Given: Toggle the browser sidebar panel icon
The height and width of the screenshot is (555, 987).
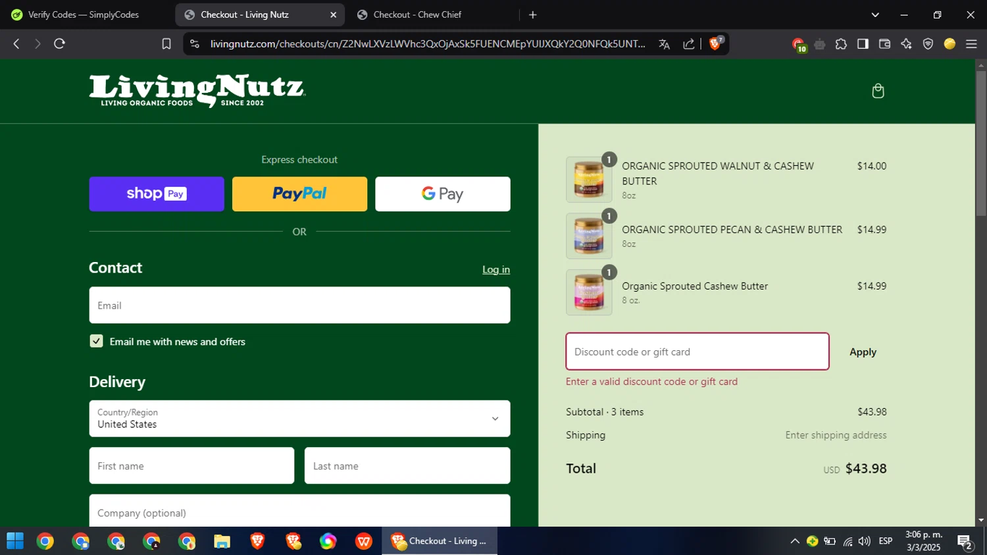Looking at the screenshot, I should coord(863,43).
